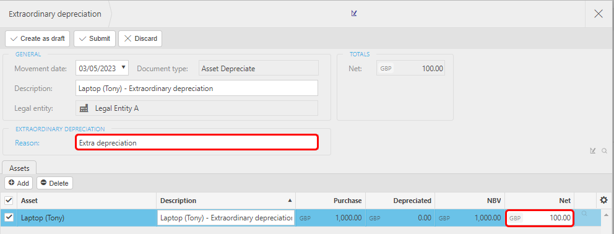This screenshot has width=614, height=234.
Task: Edit the row description cell
Action: click(226, 217)
